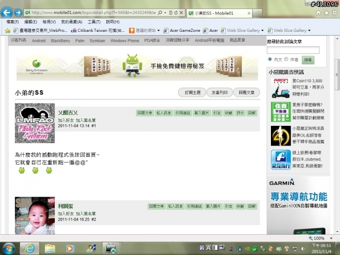Click 回覆文章 button beside thread title

click(x=246, y=92)
